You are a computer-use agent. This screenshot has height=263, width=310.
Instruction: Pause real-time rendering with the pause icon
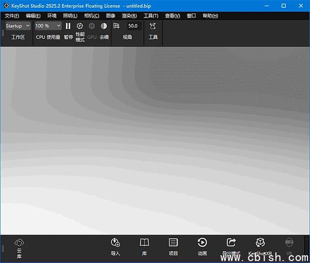point(68,26)
